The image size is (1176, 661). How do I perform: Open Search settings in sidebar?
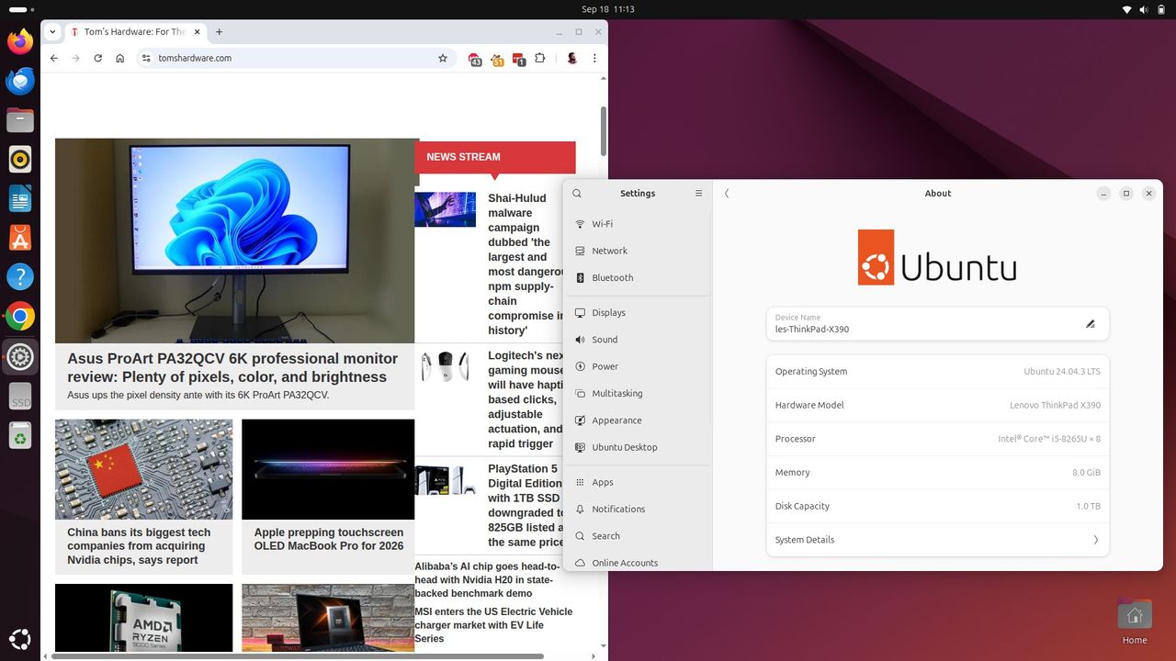click(638, 536)
